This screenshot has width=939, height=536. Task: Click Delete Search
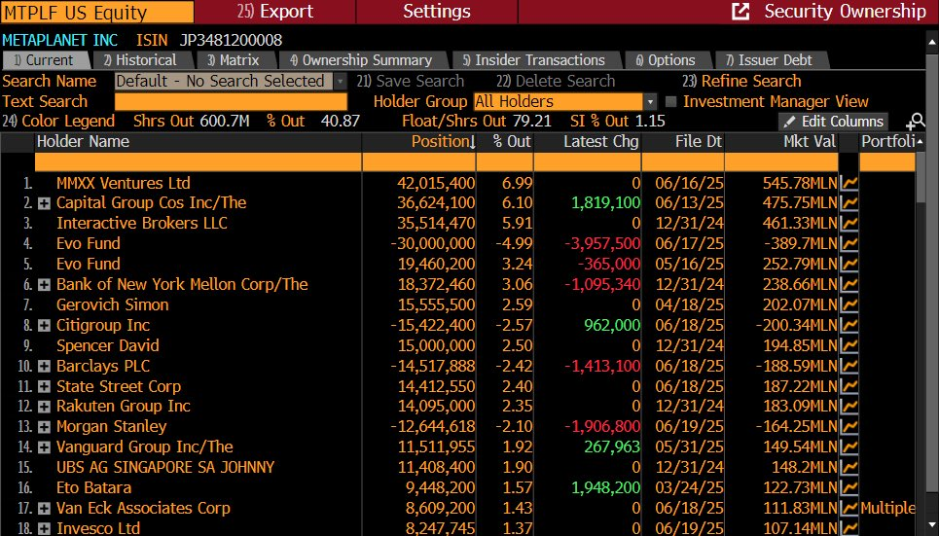556,82
